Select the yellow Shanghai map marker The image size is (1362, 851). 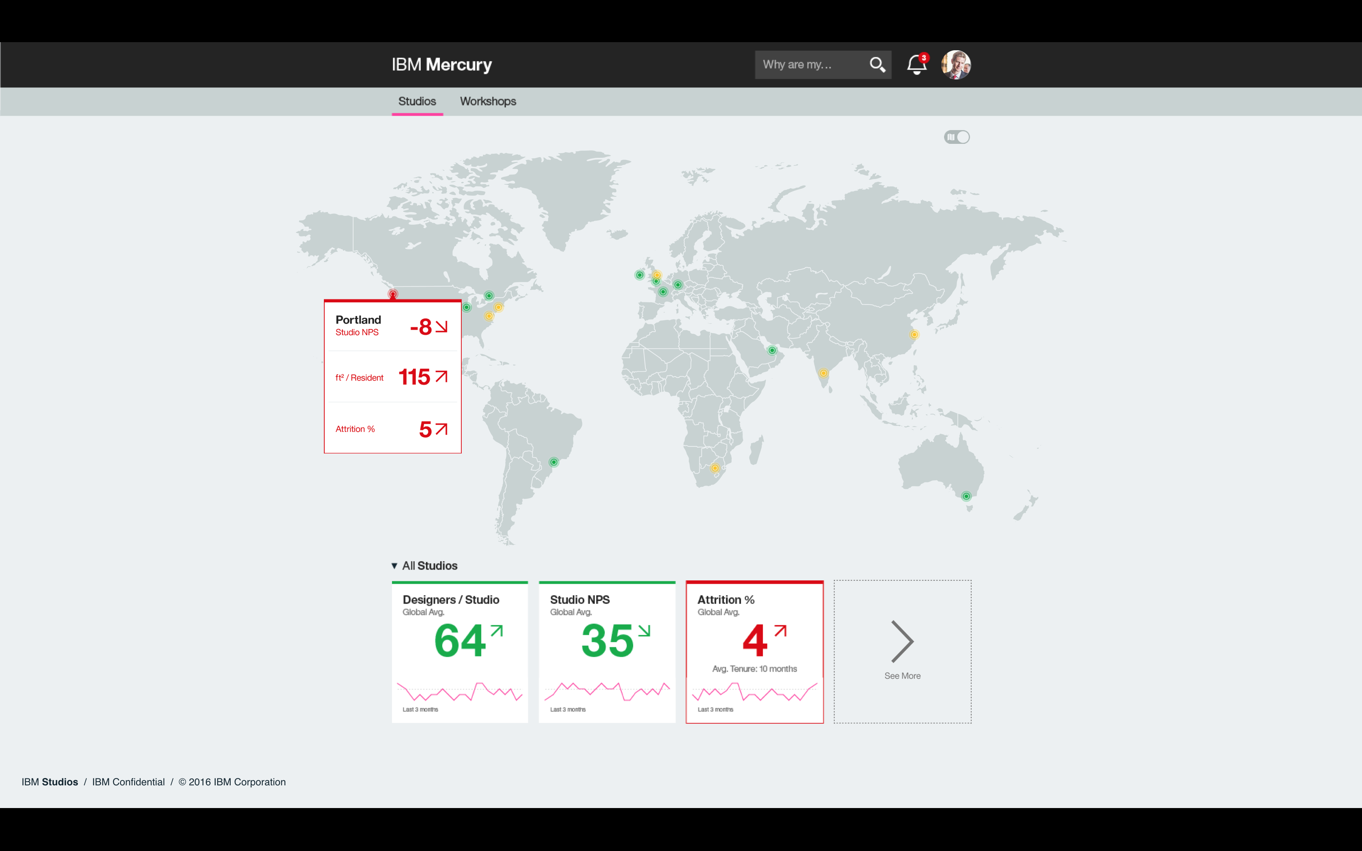(x=914, y=334)
